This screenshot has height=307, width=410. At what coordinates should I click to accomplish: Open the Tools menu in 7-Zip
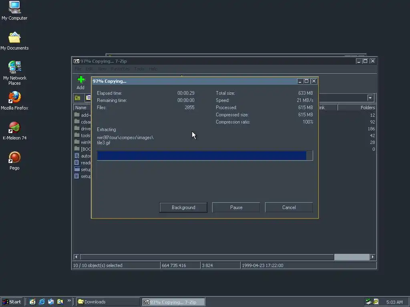coord(139,69)
